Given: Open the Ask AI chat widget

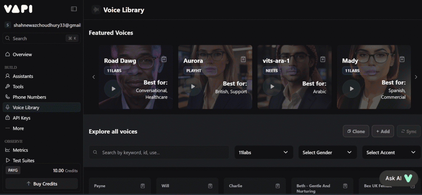Looking at the screenshot, I should click(x=399, y=178).
